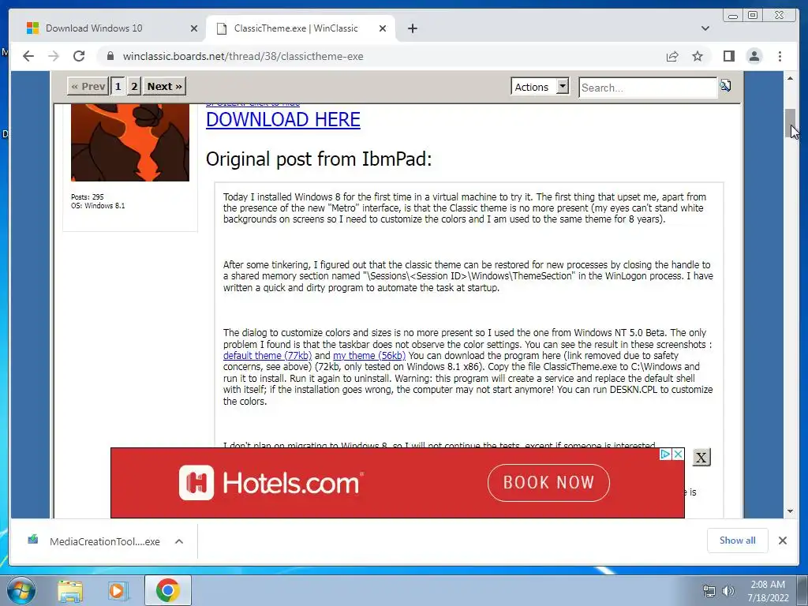
Task: Open the default theme (77kb) link
Action: pos(267,356)
